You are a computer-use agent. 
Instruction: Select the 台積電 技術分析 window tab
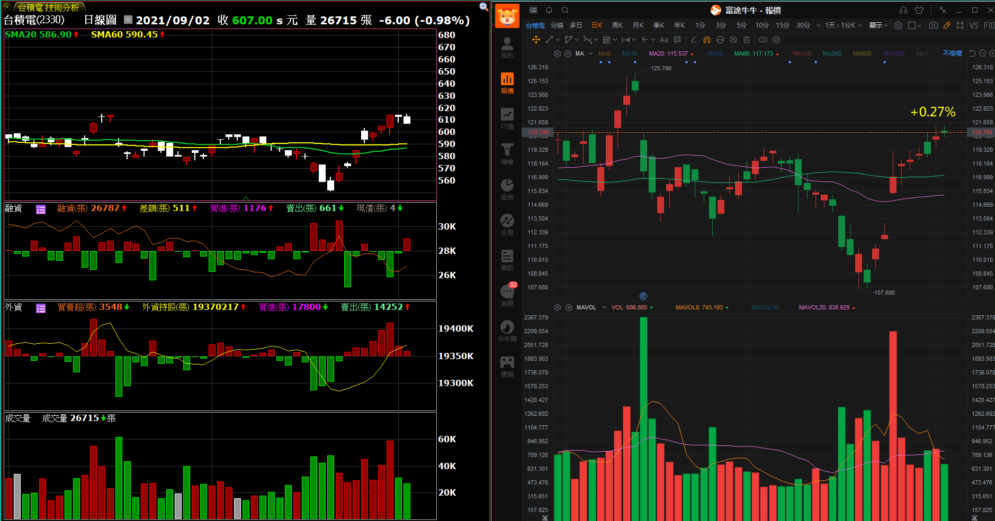coord(48,7)
